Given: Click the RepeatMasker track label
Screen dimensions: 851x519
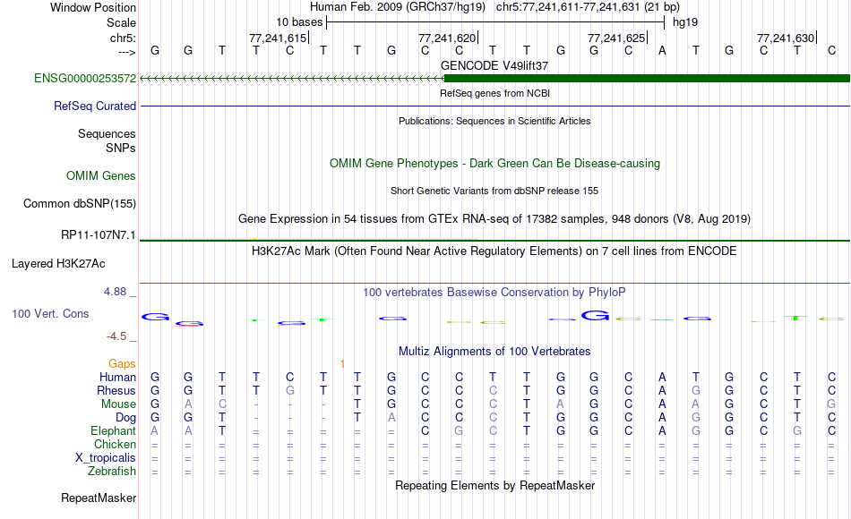Looking at the screenshot, I should (99, 498).
